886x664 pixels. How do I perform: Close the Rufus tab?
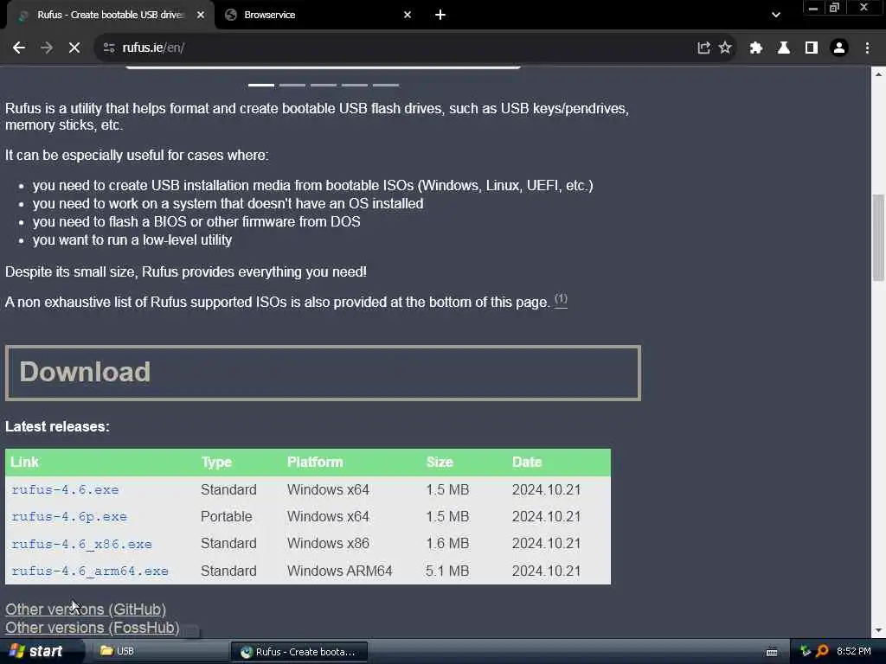[x=201, y=15]
